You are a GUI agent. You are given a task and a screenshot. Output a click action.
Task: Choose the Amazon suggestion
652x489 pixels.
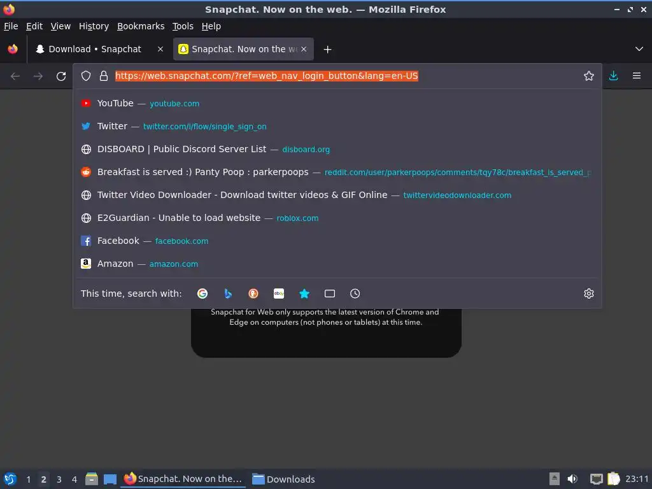pyautogui.click(x=337, y=264)
